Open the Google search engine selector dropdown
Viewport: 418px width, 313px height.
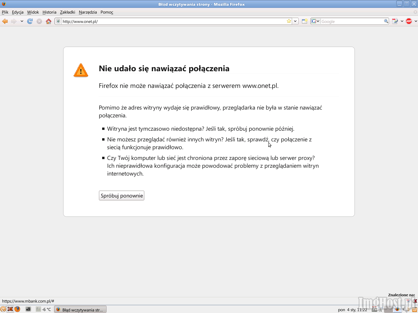click(x=316, y=21)
